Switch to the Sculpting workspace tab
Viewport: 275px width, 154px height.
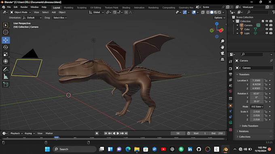(82, 8)
